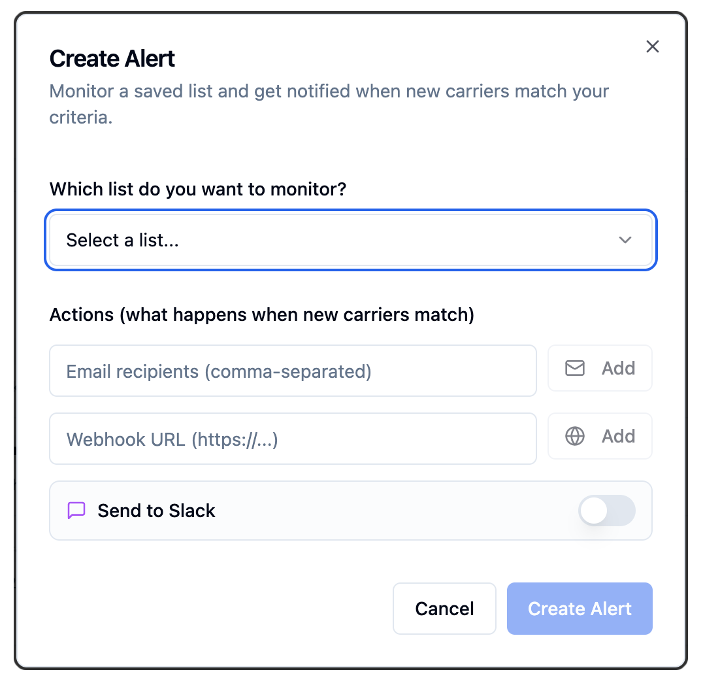Focus the Webhook URL input field
Screen dimensions: 703x689
point(293,439)
